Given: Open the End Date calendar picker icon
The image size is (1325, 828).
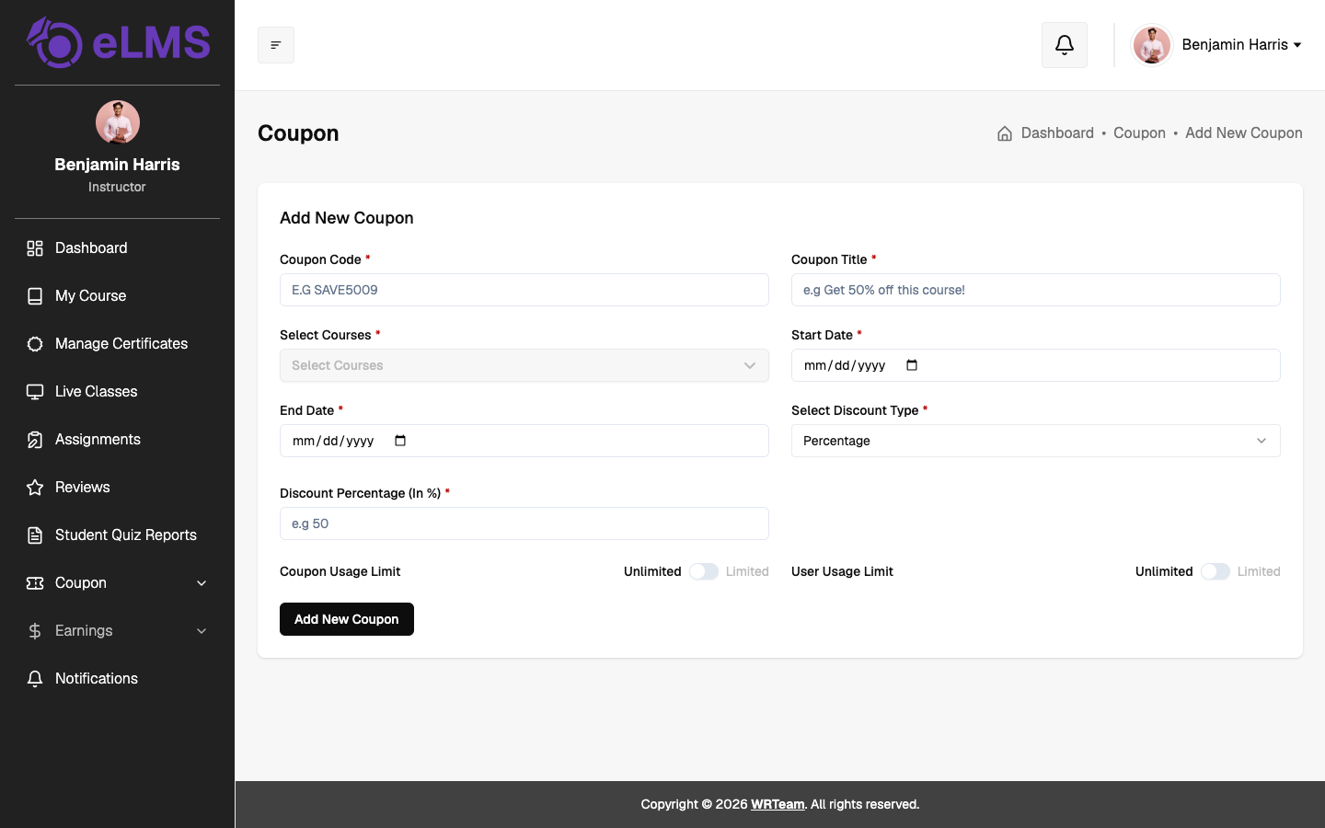Looking at the screenshot, I should [x=400, y=441].
